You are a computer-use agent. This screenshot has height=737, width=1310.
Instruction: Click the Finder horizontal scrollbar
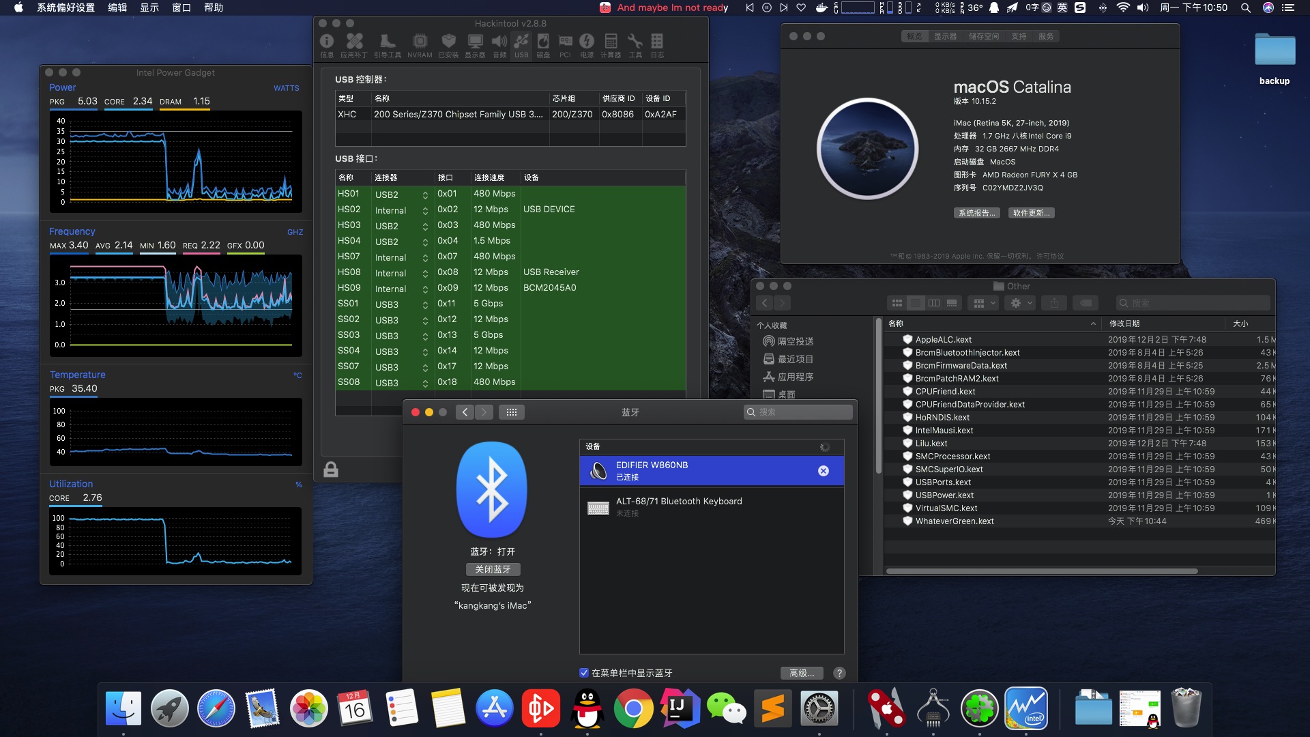1041,571
